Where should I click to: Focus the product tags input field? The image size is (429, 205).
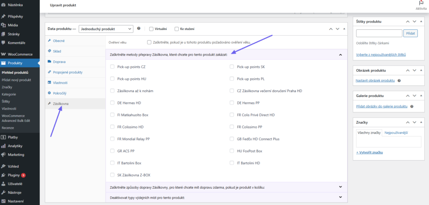[x=379, y=33]
